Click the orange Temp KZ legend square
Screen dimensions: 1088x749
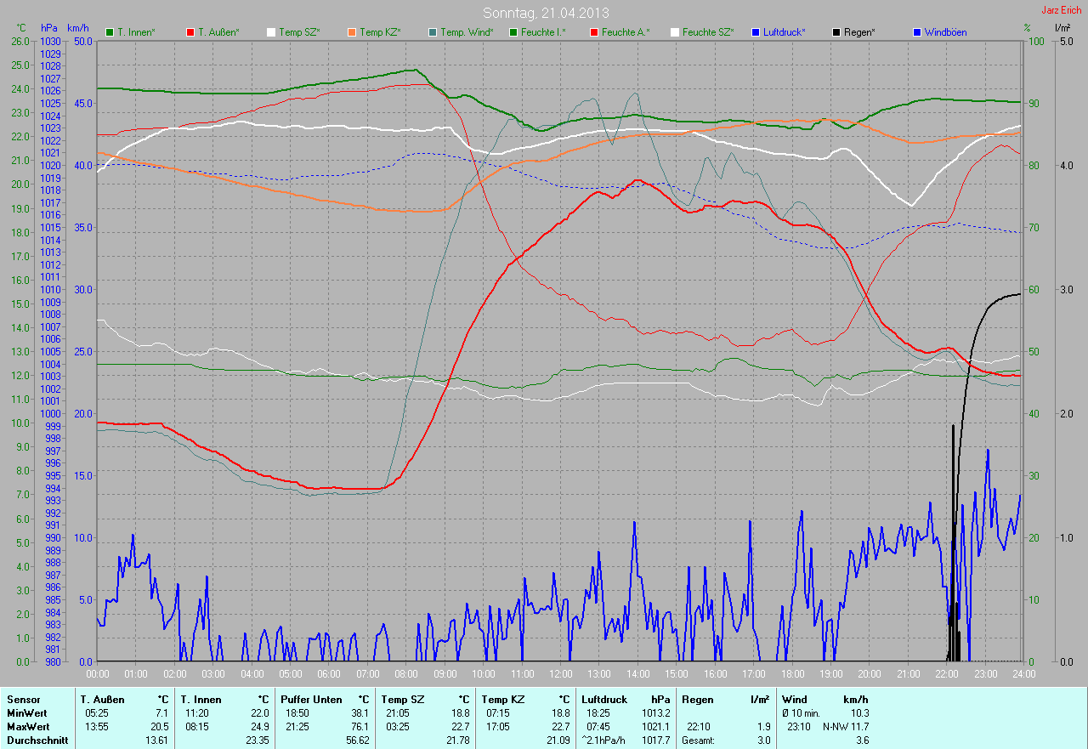[x=352, y=32]
